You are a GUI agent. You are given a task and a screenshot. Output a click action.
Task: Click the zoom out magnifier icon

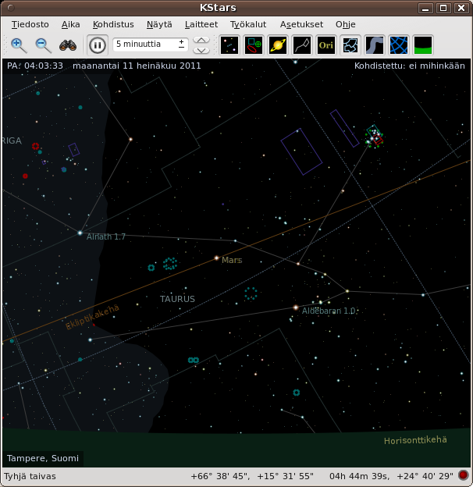[x=43, y=45]
